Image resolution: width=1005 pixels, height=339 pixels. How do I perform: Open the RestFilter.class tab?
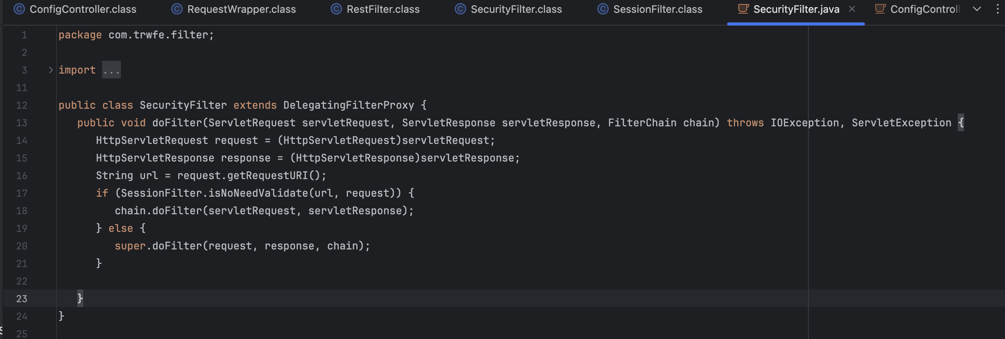[383, 9]
